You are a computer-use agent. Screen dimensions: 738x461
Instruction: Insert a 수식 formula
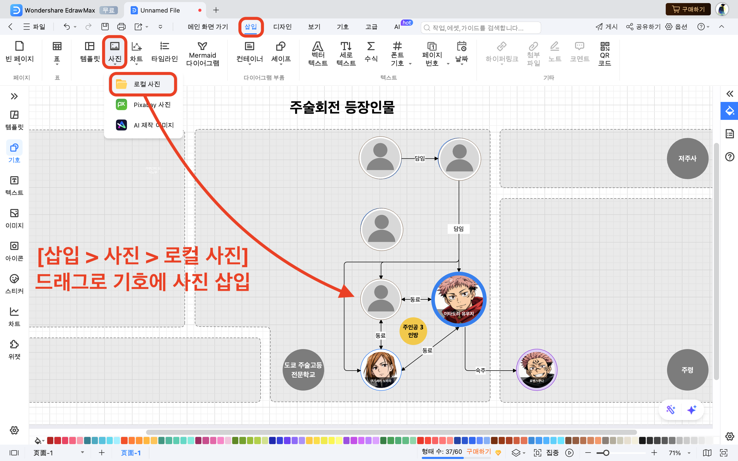(371, 51)
